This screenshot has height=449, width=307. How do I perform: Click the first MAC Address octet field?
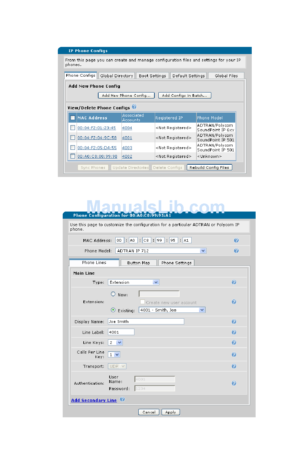pyautogui.click(x=120, y=240)
